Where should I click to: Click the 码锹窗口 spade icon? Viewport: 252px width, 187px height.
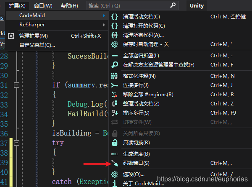[115, 163]
